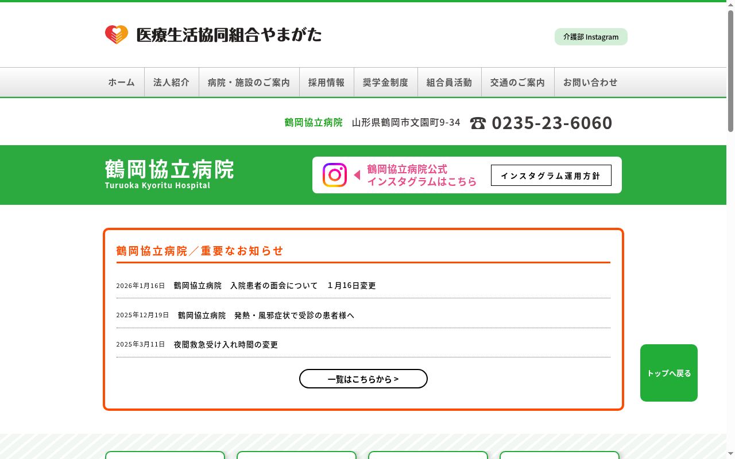The width and height of the screenshot is (735, 459).
Task: Click the date 2026年1月16日
Action: pos(141,286)
